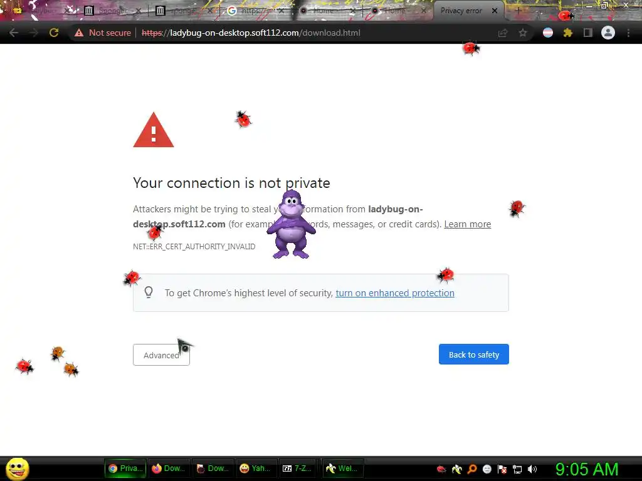This screenshot has width=642, height=481.
Task: Click the gray smiley tray icon
Action: click(487, 469)
